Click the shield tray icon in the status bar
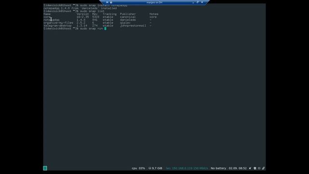Screen dimensions: 309x174 pyautogui.click(x=255, y=168)
